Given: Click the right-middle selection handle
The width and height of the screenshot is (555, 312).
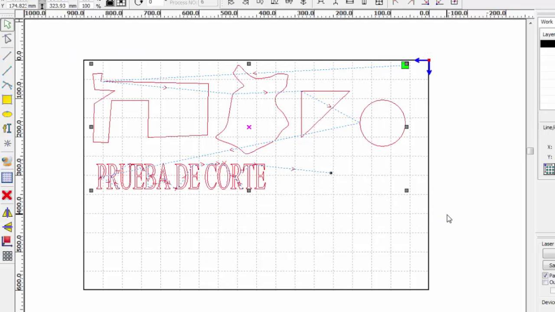Looking at the screenshot, I should (x=406, y=127).
